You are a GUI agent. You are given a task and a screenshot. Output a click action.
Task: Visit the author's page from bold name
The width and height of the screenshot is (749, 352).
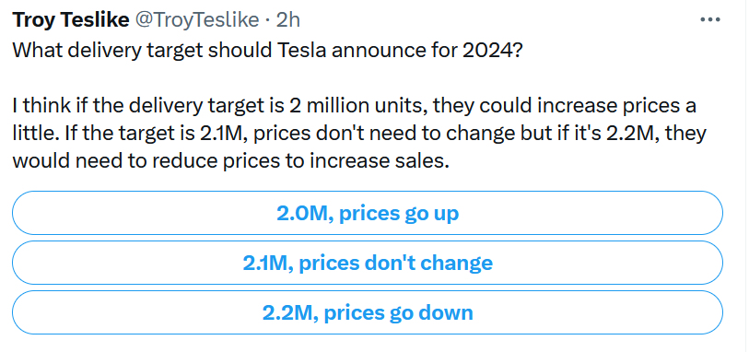click(71, 20)
